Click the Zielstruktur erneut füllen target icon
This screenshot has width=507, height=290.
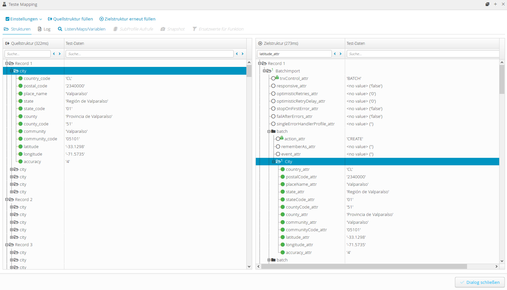101,19
